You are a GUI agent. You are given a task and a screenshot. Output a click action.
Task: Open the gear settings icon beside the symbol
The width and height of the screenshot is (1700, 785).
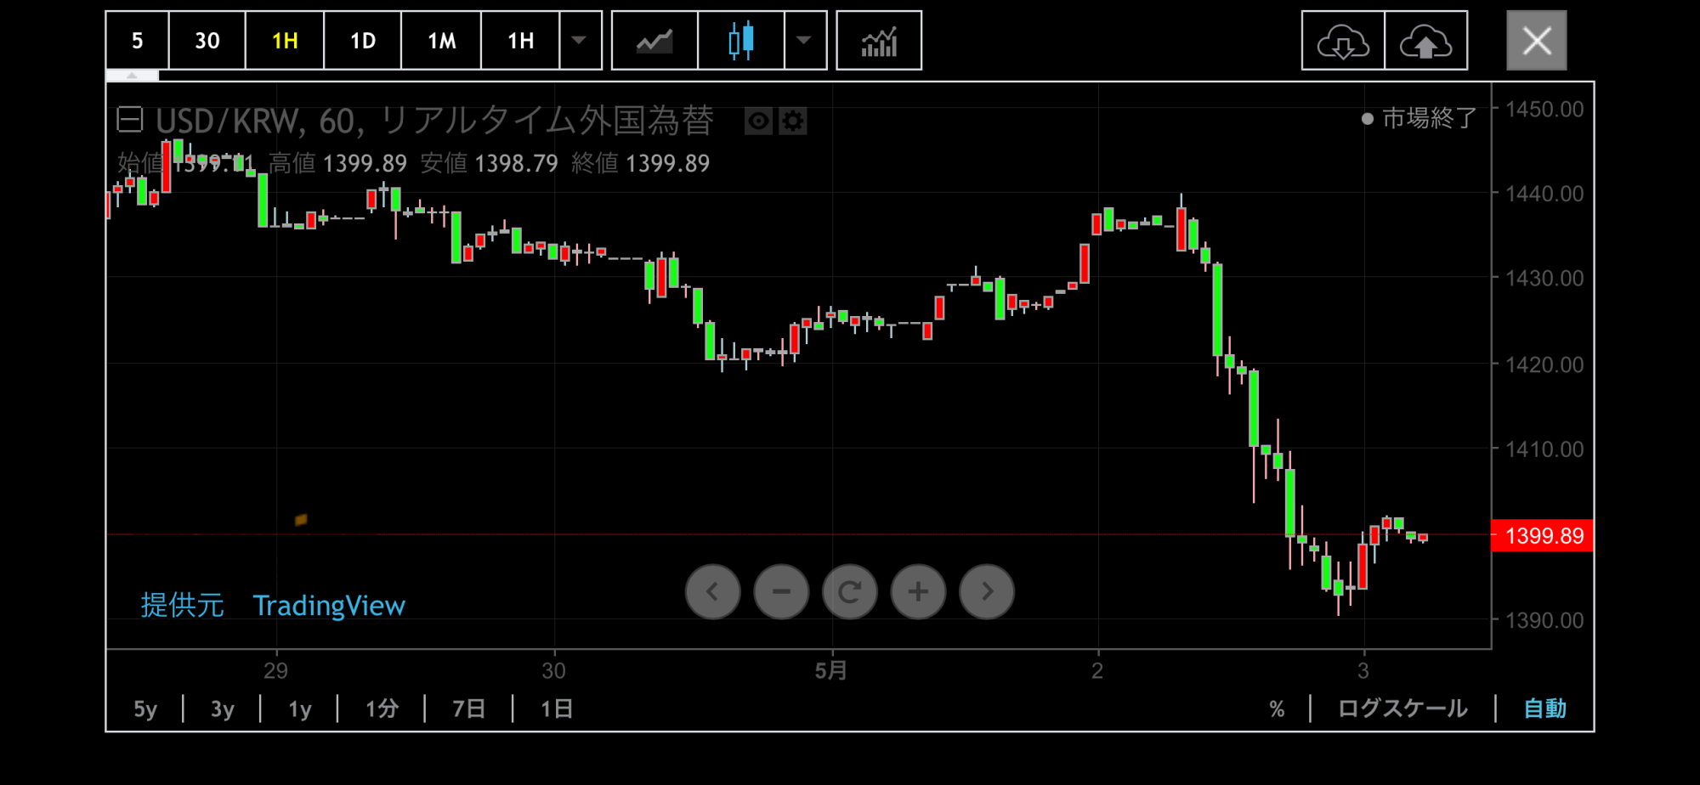click(793, 121)
